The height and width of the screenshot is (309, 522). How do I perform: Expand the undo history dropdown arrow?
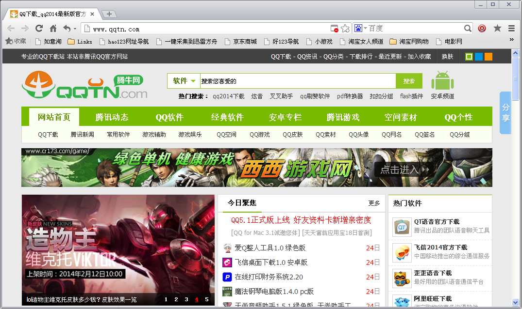tap(75, 29)
